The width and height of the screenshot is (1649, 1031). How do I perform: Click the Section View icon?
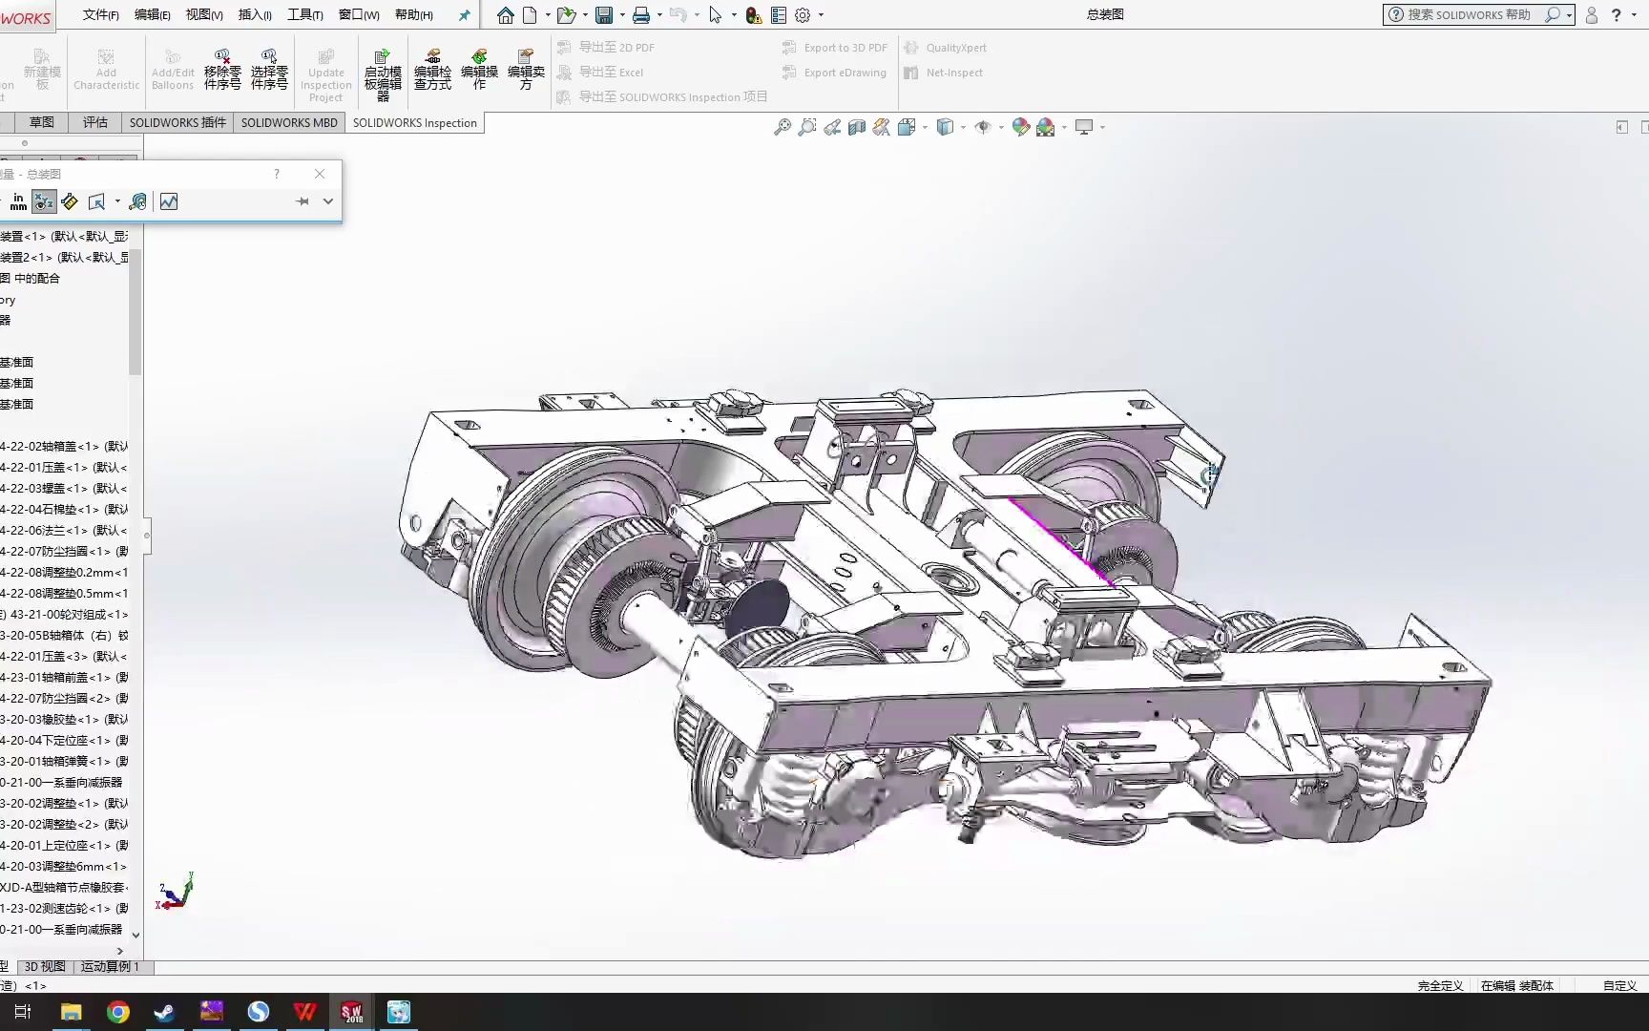click(857, 127)
